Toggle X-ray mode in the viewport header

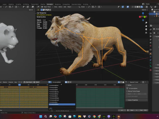point(133,7)
